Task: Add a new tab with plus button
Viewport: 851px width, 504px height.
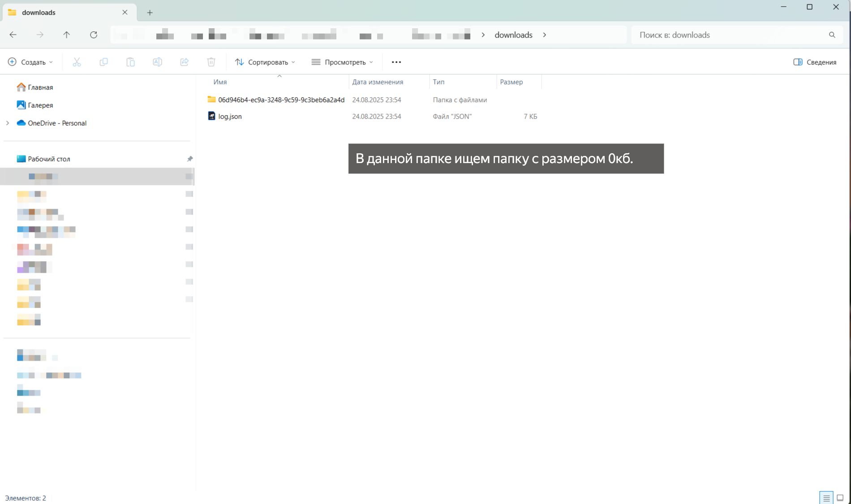Action: [x=150, y=13]
